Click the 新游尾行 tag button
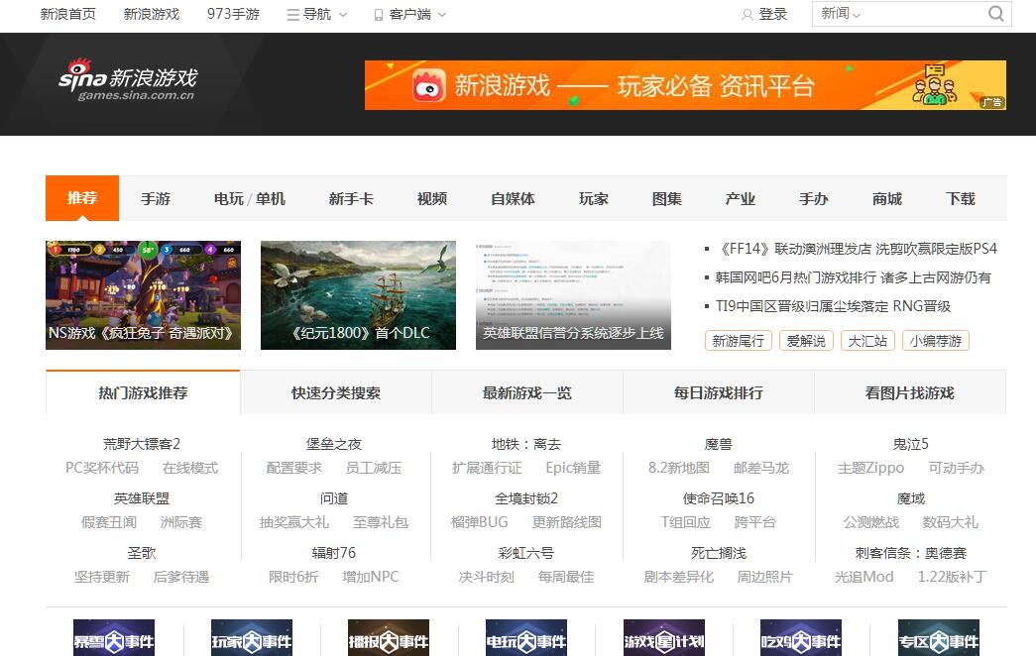The height and width of the screenshot is (656, 1036). pos(739,341)
